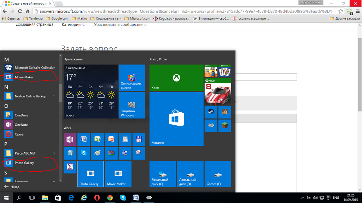Click the address bar URL field
Image resolution: width=362 pixels, height=203 pixels.
[x=186, y=11]
